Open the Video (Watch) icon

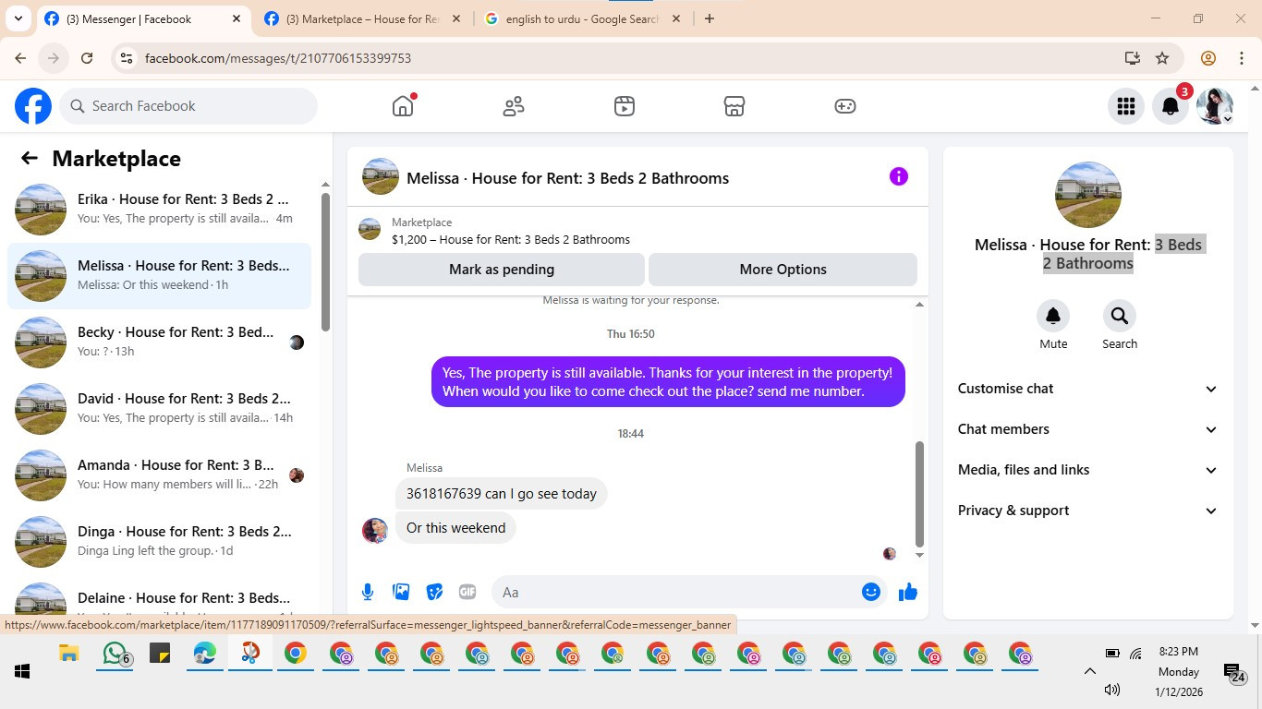(x=625, y=106)
